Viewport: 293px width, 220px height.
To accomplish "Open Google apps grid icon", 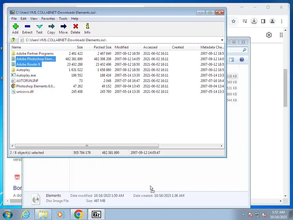I will pyautogui.click(x=281, y=35).
